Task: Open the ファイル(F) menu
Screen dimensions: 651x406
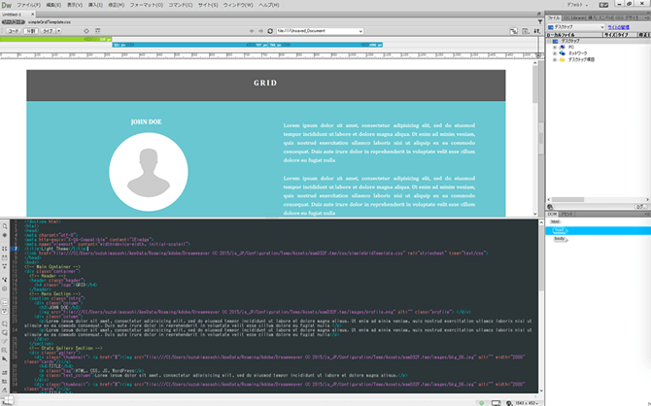Action: click(28, 5)
